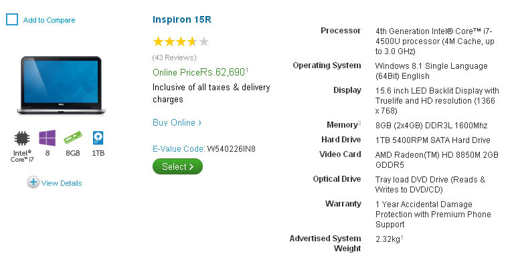The width and height of the screenshot is (510, 266).
Task: Click the grey fifth rating star
Action: [x=203, y=41]
